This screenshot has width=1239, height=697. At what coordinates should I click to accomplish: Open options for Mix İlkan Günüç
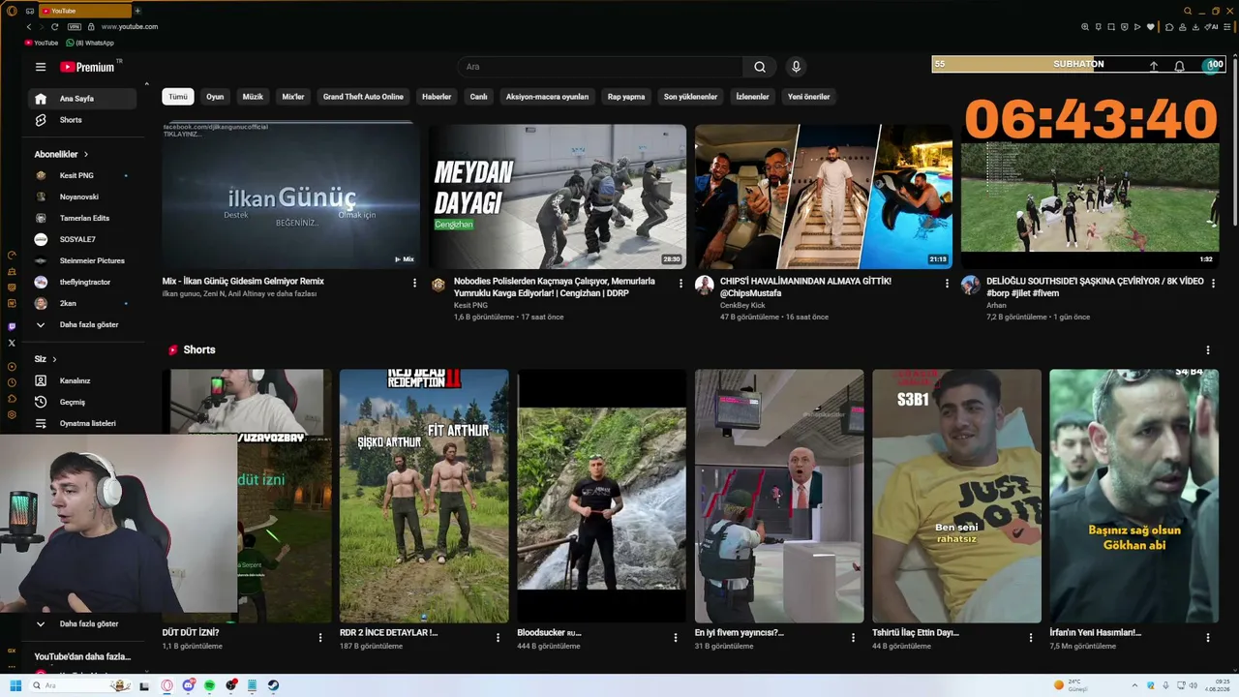414,283
